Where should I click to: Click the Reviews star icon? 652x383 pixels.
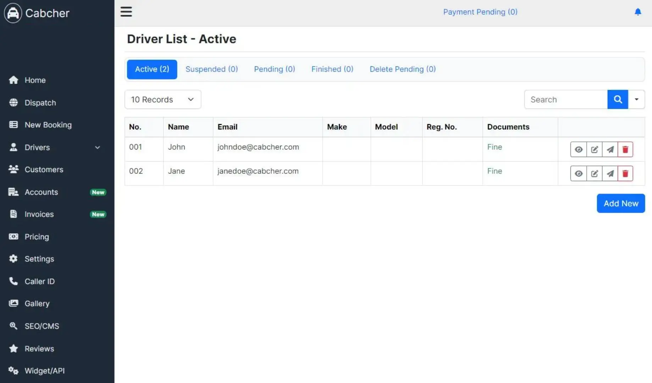point(13,349)
